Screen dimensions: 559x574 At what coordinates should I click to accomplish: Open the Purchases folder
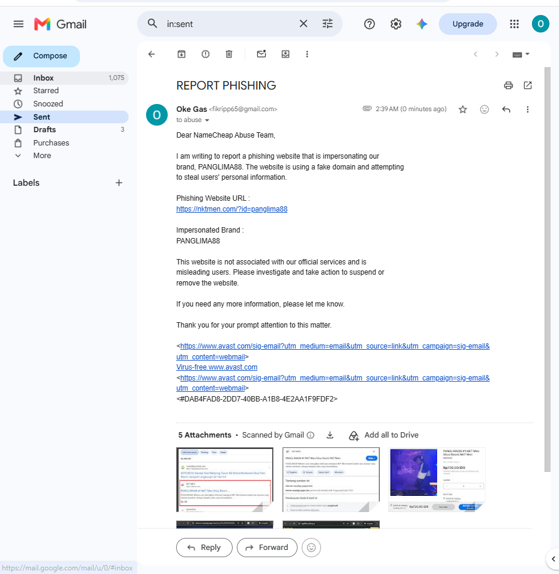coord(64,143)
